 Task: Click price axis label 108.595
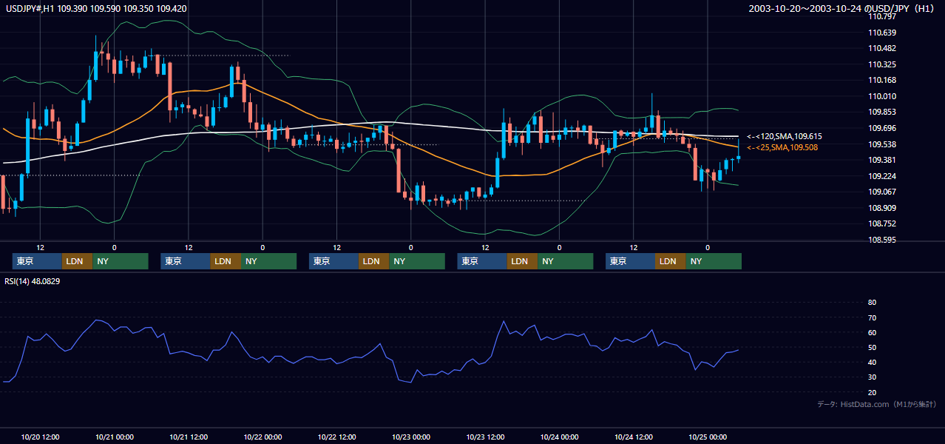[x=882, y=240]
